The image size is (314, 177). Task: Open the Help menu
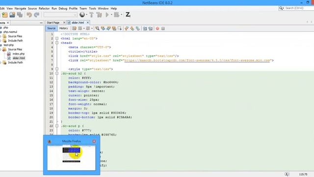[x=114, y=8]
